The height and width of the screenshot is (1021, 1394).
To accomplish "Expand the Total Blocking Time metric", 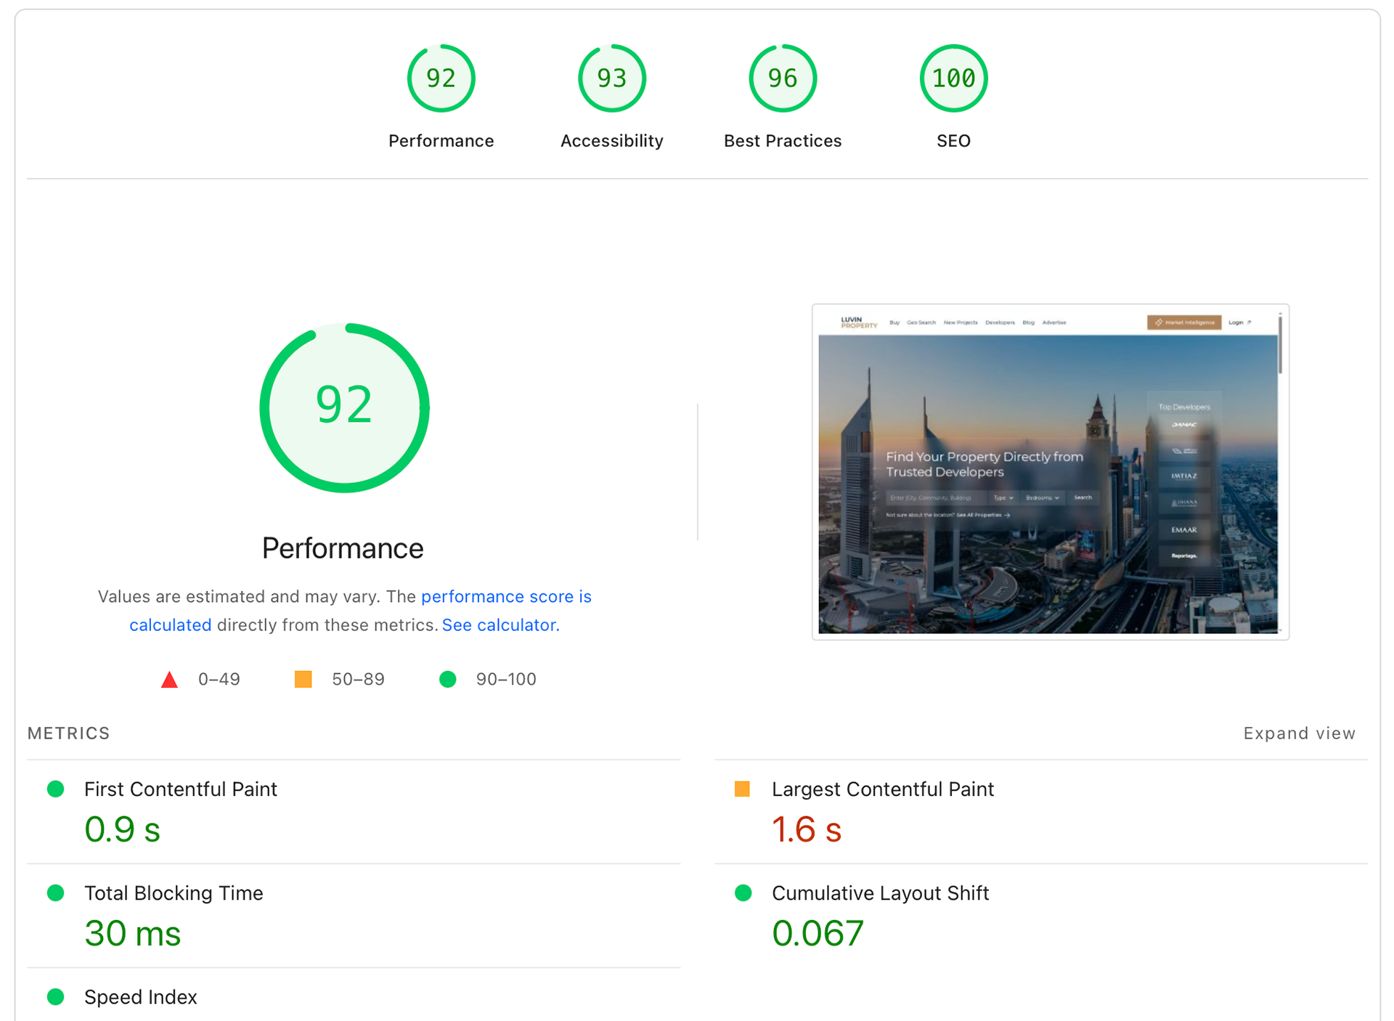I will pos(174,893).
